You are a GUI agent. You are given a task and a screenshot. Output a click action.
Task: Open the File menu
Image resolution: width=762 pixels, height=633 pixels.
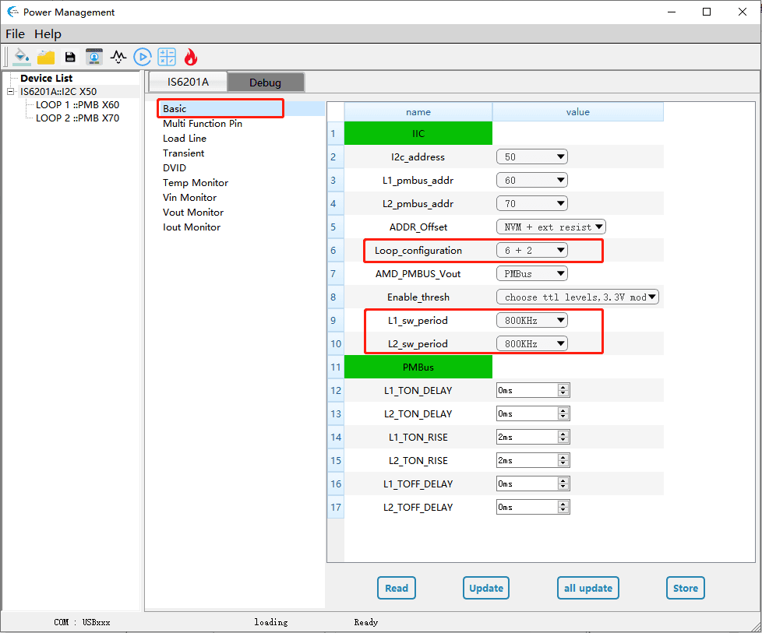[x=15, y=33]
